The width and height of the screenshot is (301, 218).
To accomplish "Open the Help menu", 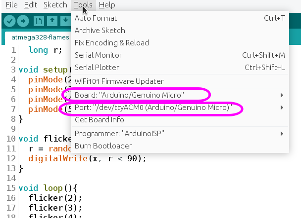I will point(107,5).
